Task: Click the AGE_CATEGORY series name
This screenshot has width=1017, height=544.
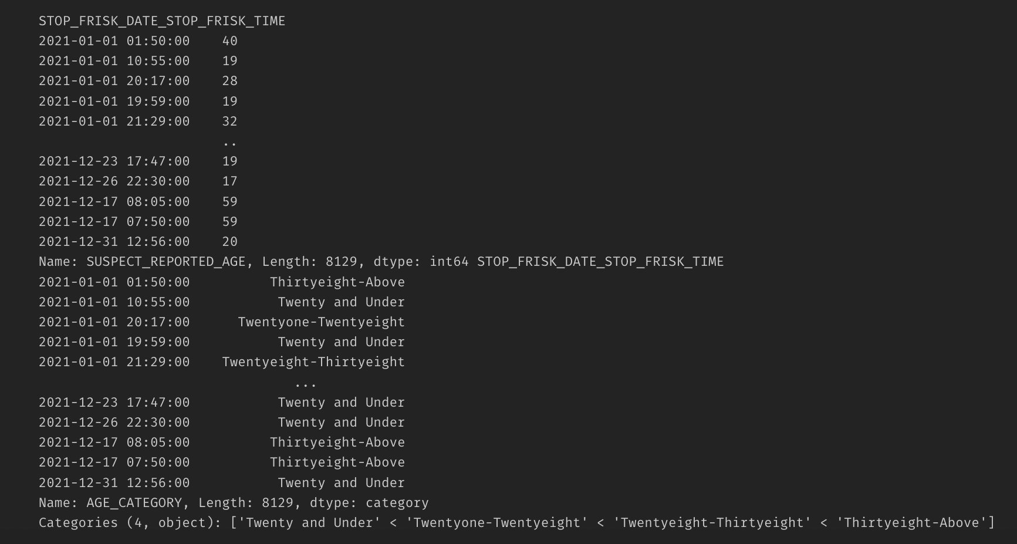Action: click(x=134, y=503)
